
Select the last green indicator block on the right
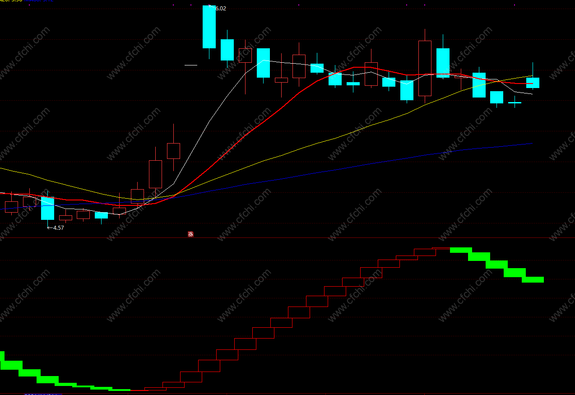[x=533, y=279]
